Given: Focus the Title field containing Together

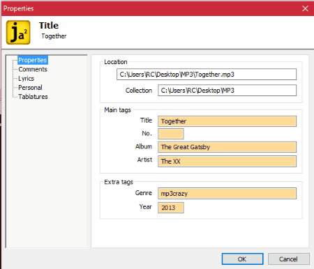Looking at the screenshot, I should coord(227,121).
